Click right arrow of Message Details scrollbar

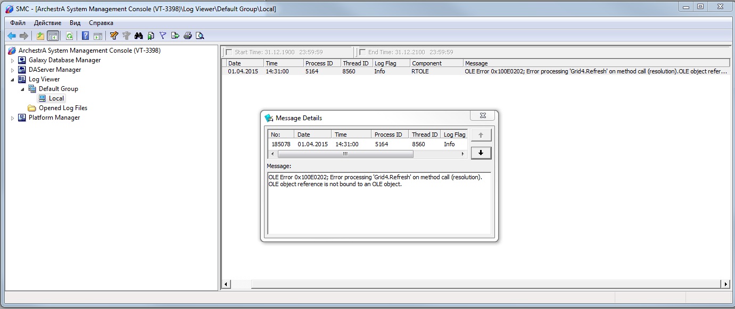pos(463,154)
